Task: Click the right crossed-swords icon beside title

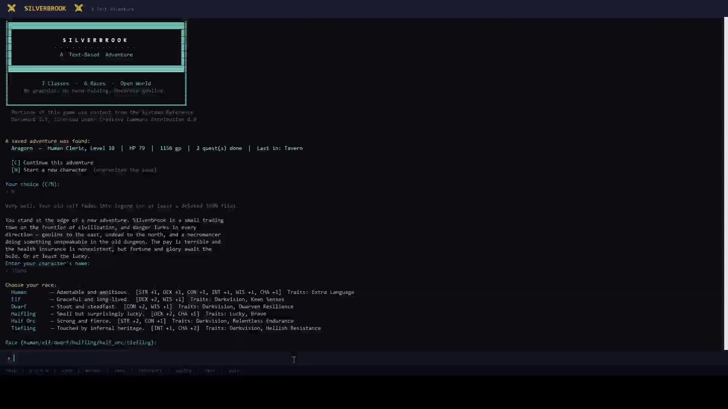Action: [78, 8]
